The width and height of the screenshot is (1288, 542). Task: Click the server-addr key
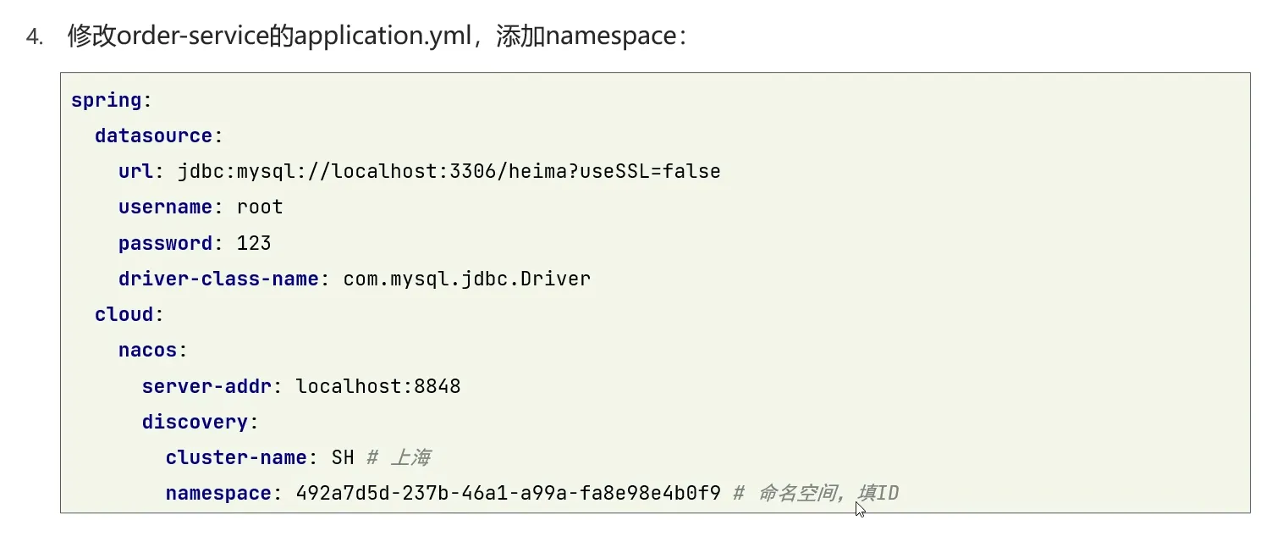206,386
